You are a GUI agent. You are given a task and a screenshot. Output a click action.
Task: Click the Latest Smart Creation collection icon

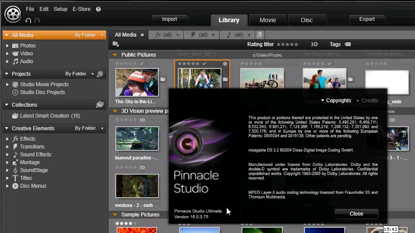(x=15, y=116)
